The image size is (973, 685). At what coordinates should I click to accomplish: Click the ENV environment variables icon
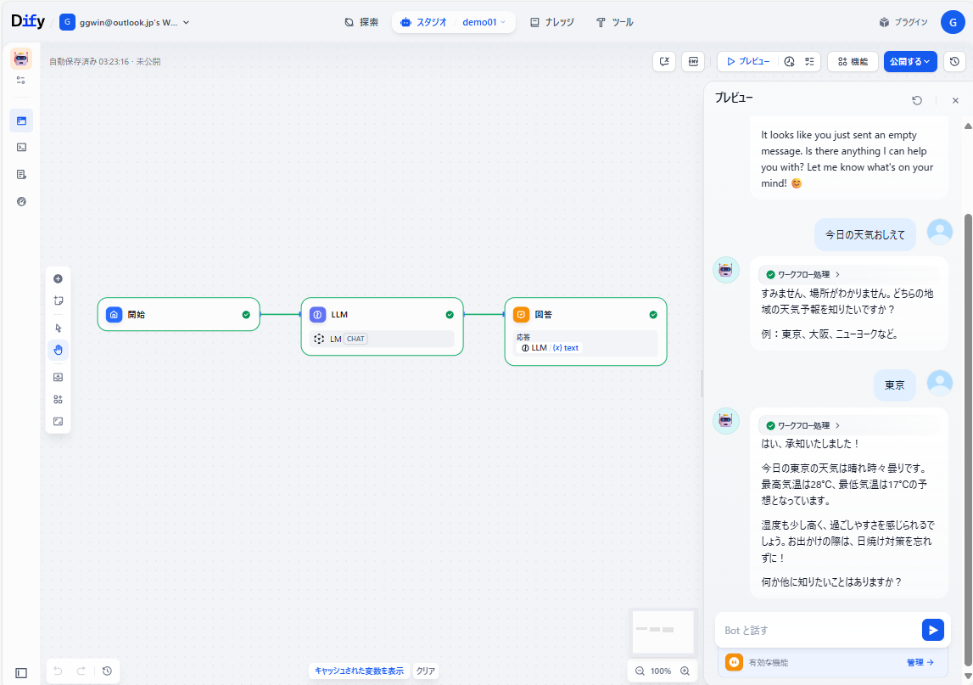(693, 61)
